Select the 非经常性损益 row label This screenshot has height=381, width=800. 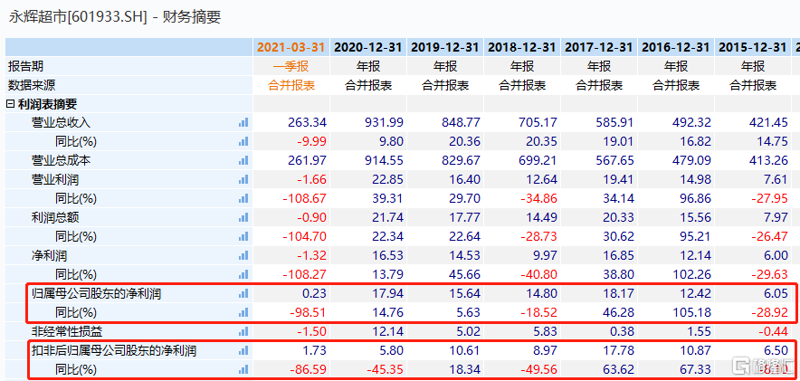coord(66,332)
